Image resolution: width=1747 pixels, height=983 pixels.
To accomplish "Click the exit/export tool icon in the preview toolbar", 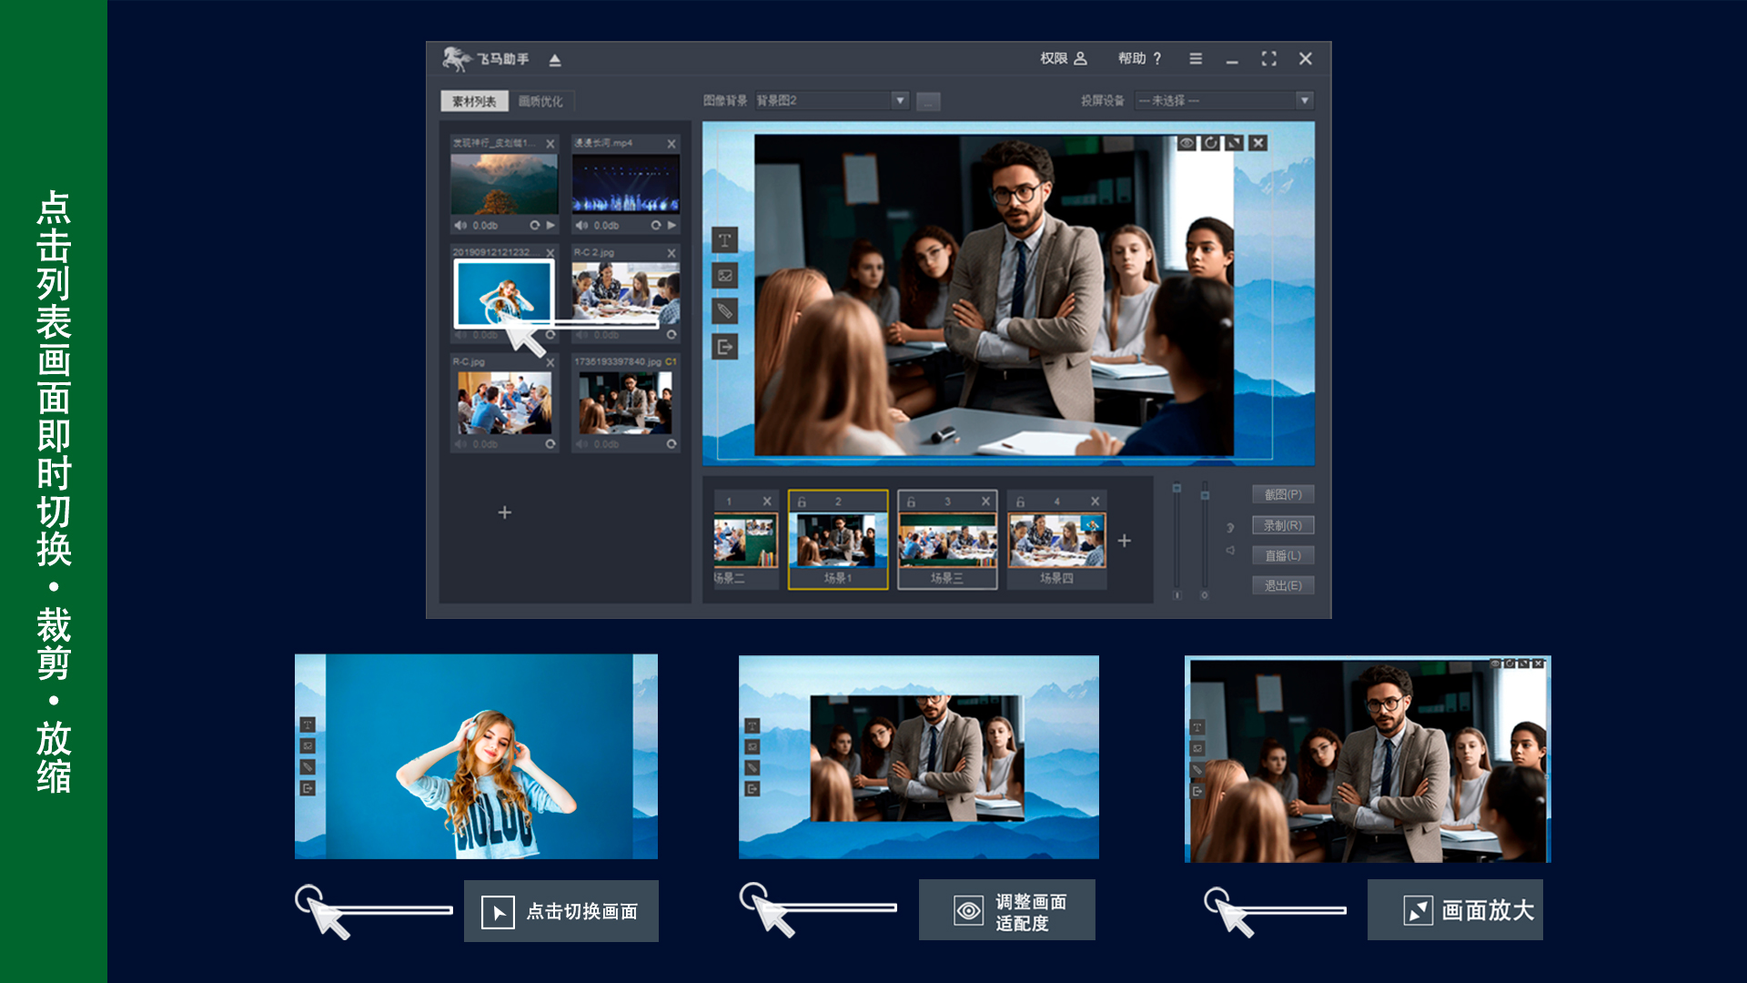I will point(724,347).
